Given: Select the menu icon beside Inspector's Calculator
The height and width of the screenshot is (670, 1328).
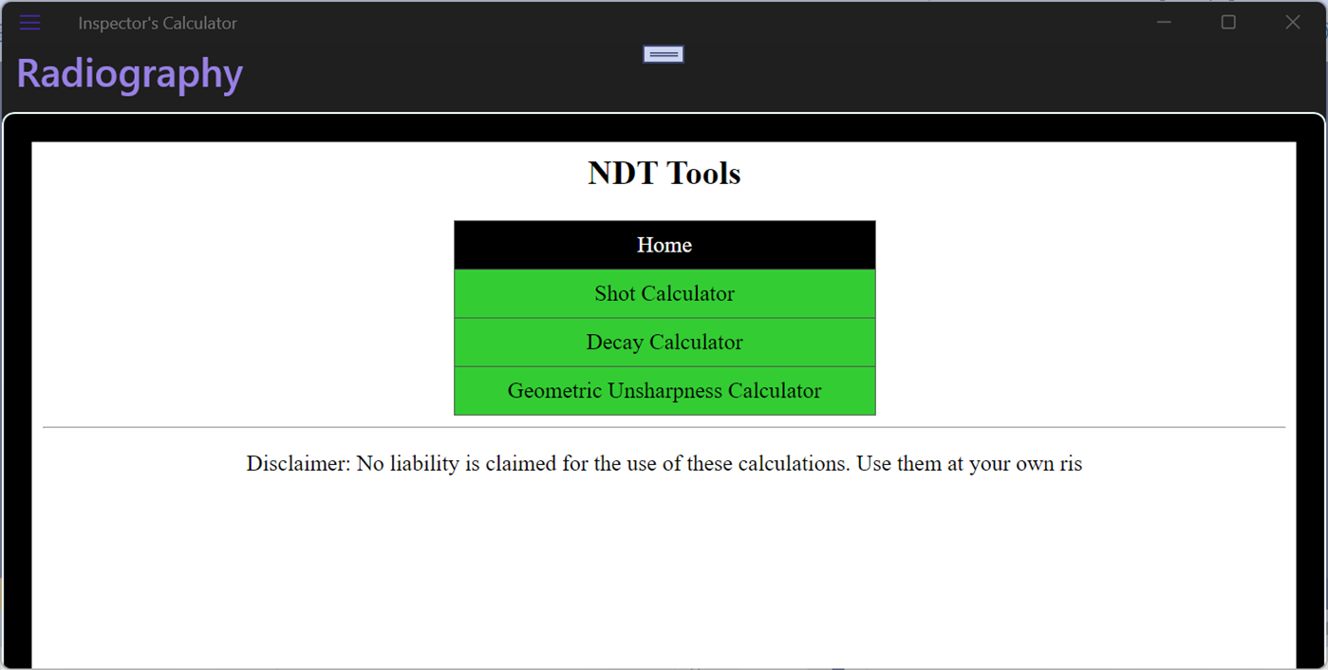Looking at the screenshot, I should pyautogui.click(x=29, y=22).
